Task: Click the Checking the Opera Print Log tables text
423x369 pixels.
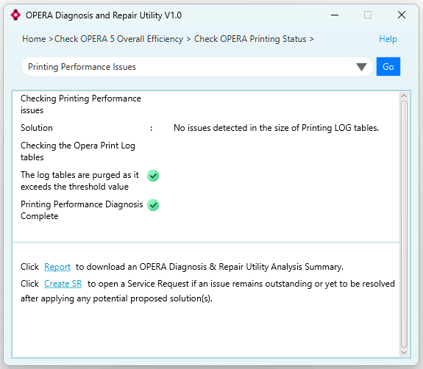Action: tap(78, 151)
